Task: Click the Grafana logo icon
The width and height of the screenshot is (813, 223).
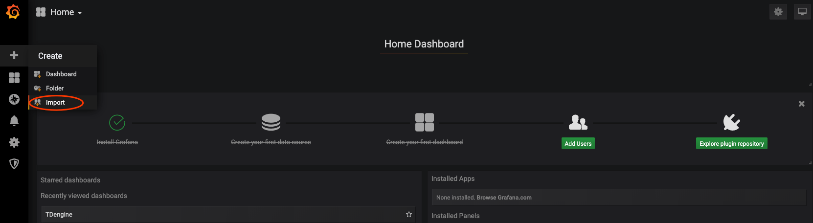Action: pyautogui.click(x=13, y=12)
